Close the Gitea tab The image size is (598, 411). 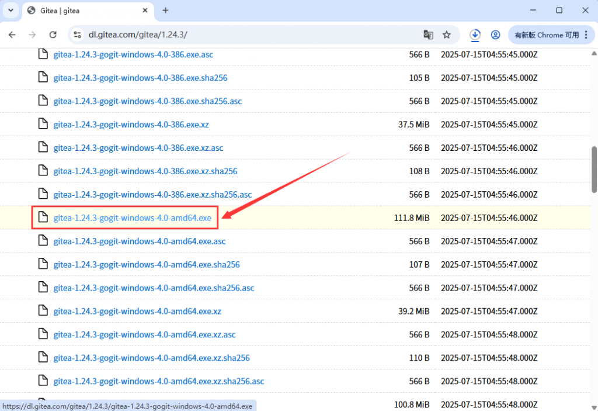point(144,11)
